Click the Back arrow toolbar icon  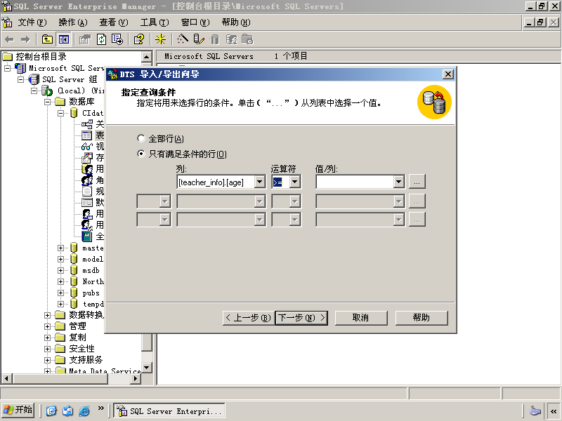pyautogui.click(x=10, y=39)
